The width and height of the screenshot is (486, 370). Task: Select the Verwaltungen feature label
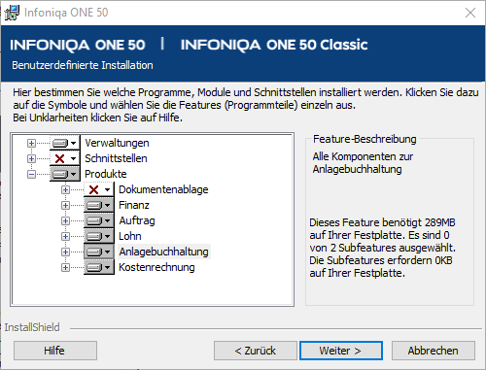pyautogui.click(x=117, y=143)
